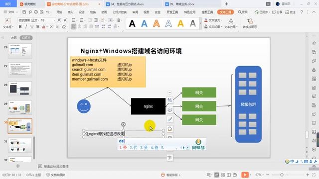Screen dimensions: 319x179
Task: Click the Print Preview icon
Action: click(42, 12)
